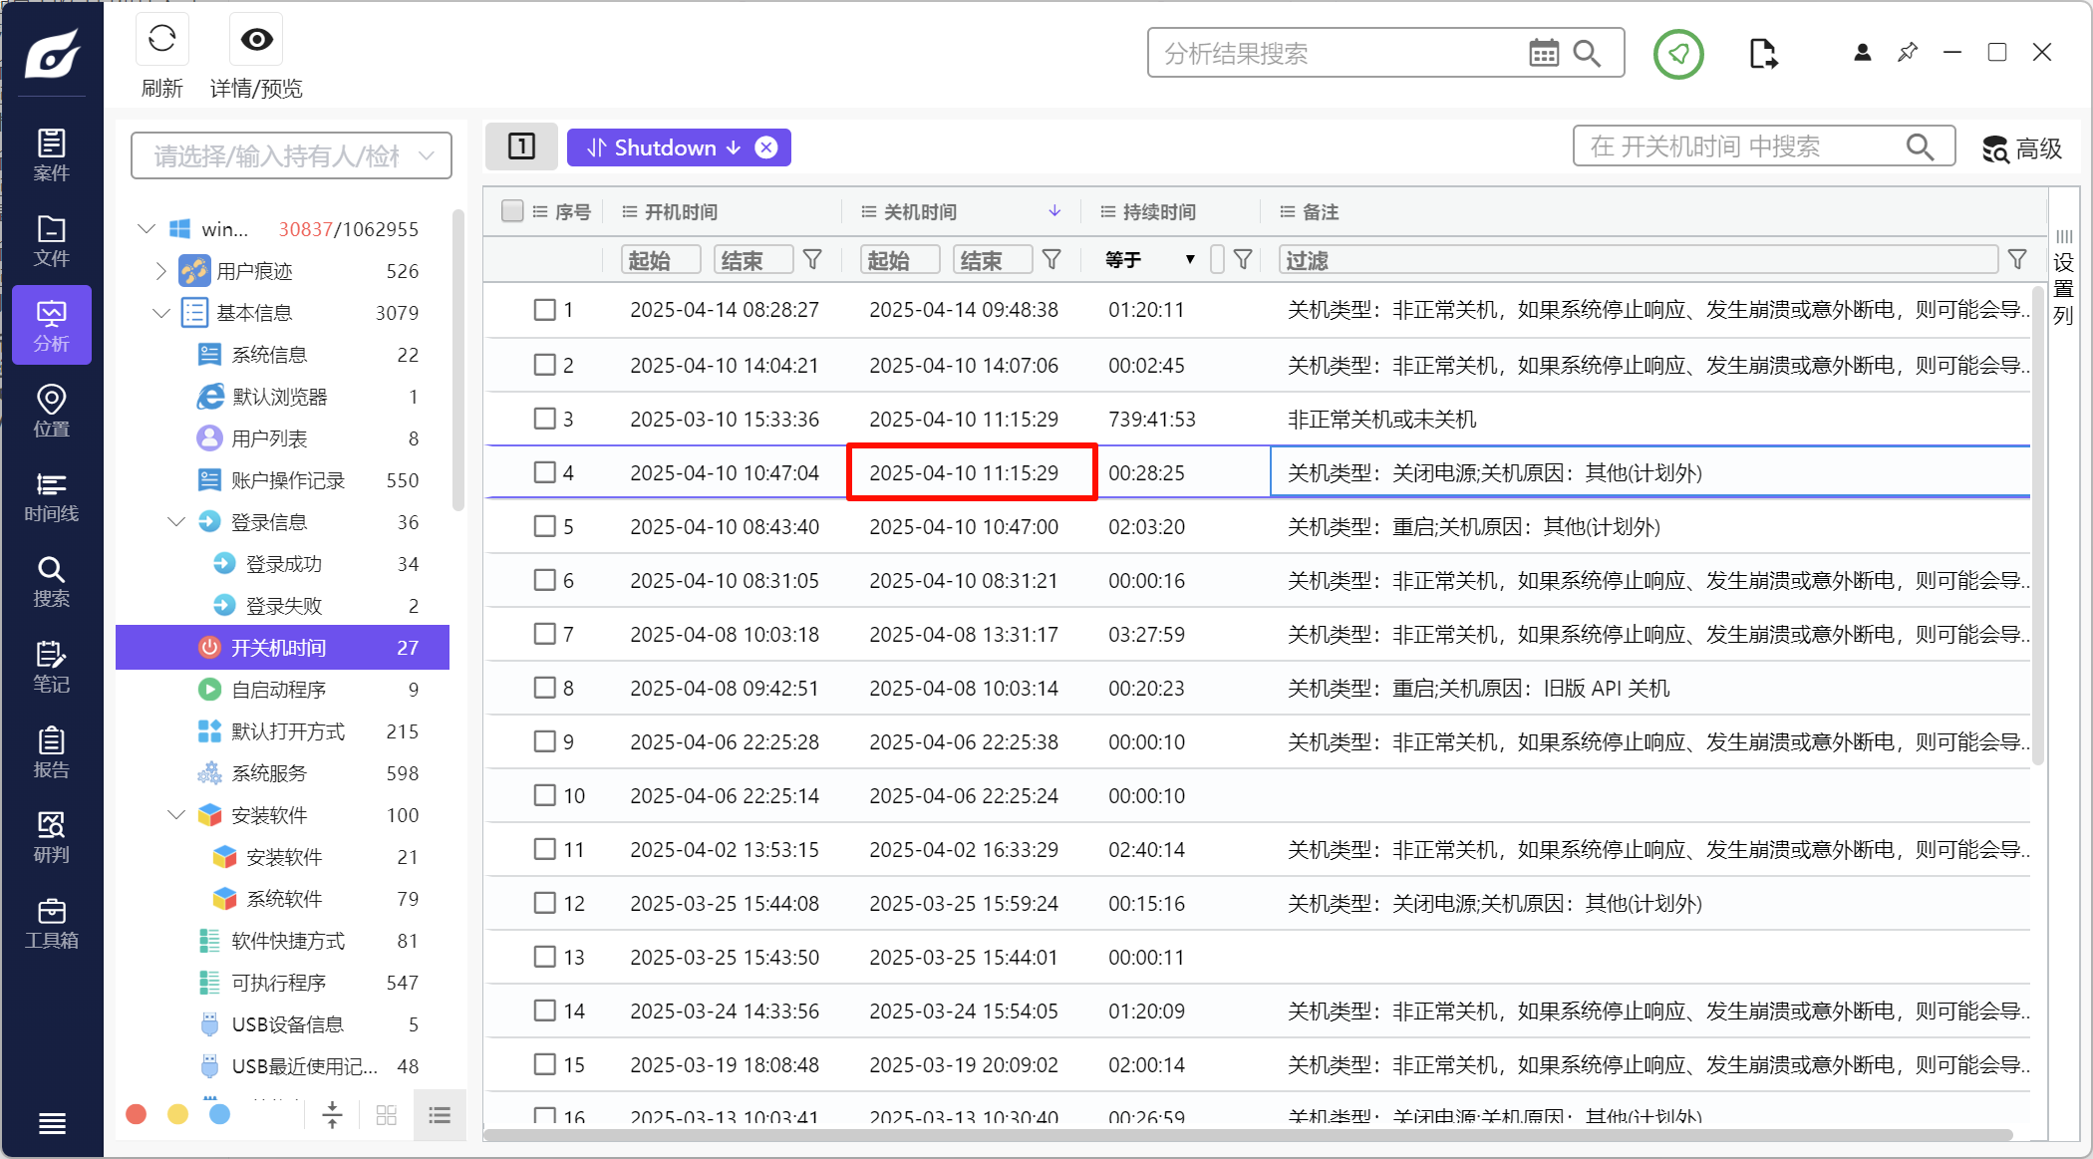Open 案件 in the sidebar
The height and width of the screenshot is (1159, 2093).
[52, 154]
